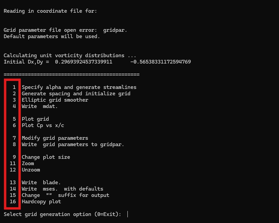The height and width of the screenshot is (223, 279).
Task: Click option number 16 in red box
Action: (13, 202)
